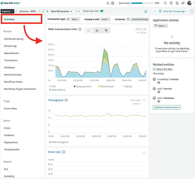This screenshot has width=195, height=179.
Task: Click hexagon entity under 'is called by 1 service'
Action: coord(159,83)
